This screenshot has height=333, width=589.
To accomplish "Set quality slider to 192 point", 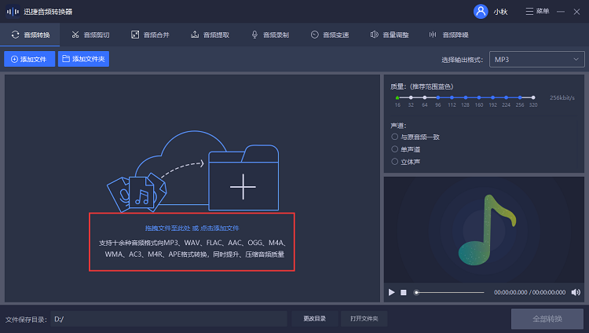I will pyautogui.click(x=492, y=97).
